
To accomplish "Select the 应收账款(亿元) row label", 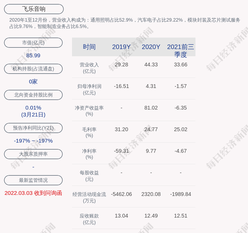I will 89,219.
